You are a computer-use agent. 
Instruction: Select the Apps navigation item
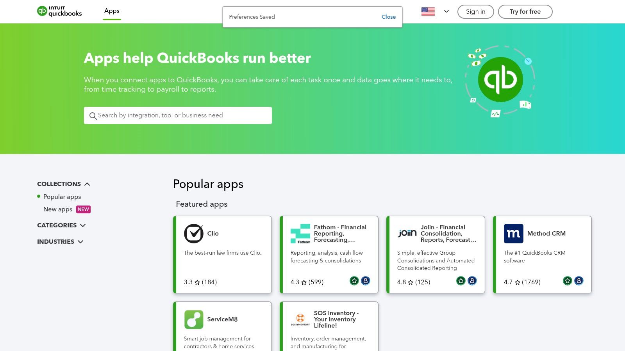pos(112,11)
